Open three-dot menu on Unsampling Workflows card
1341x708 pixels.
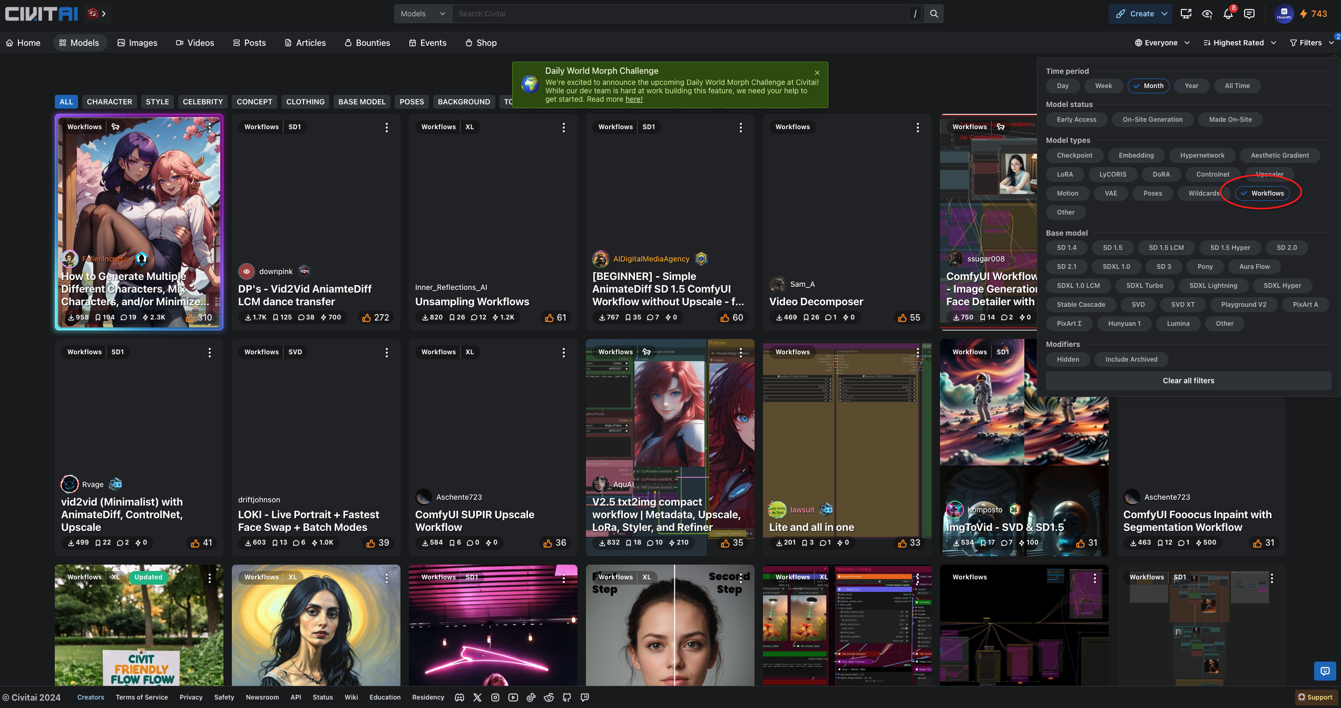pyautogui.click(x=563, y=127)
